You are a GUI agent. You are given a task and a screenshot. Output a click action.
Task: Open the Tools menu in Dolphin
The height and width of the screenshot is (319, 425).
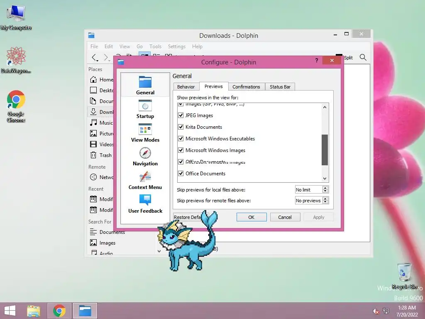155,47
